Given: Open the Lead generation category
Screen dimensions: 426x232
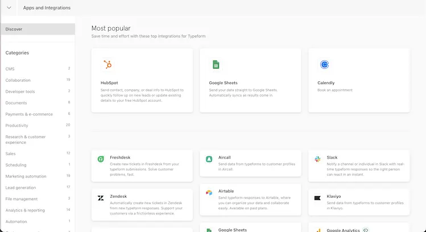Looking at the screenshot, I should tap(38, 188).
